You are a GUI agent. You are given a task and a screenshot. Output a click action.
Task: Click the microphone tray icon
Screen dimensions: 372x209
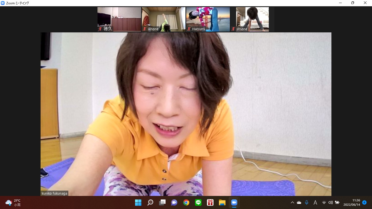307,202
